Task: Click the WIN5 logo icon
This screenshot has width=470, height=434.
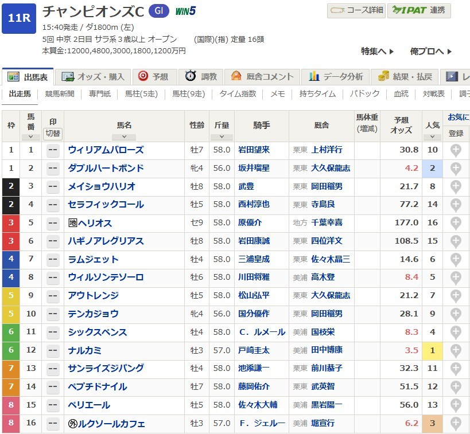Action: 185,11
